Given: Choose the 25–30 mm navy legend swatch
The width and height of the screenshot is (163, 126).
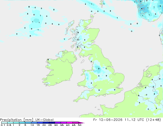Looking at the screenshot, I should (52, 123).
